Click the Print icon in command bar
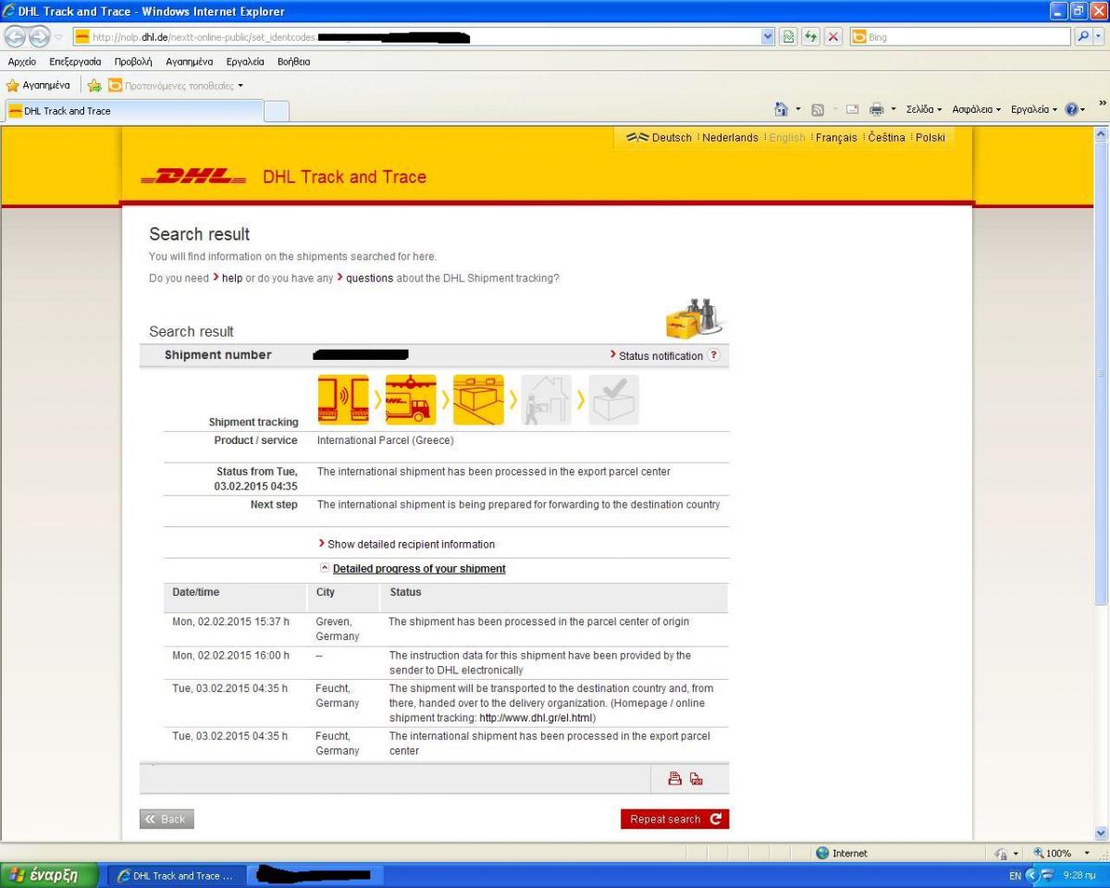Viewport: 1110px width, 888px height. [875, 110]
